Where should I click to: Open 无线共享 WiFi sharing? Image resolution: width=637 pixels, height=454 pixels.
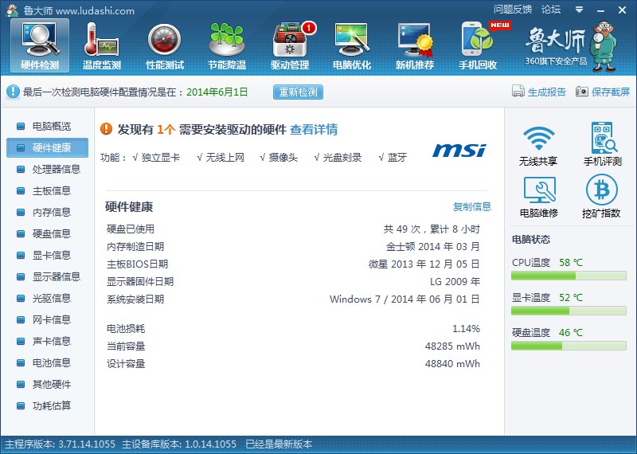point(538,145)
